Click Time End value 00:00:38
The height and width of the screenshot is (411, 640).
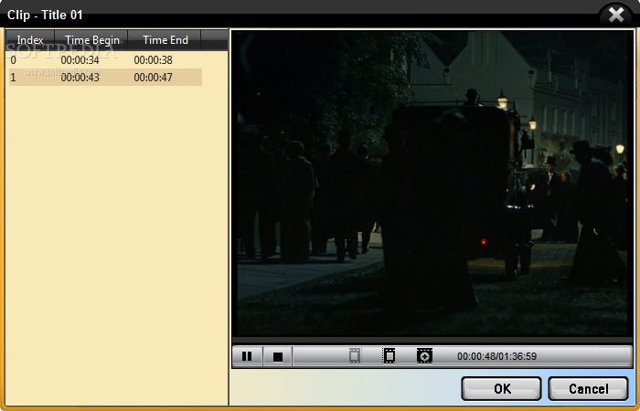pyautogui.click(x=153, y=60)
